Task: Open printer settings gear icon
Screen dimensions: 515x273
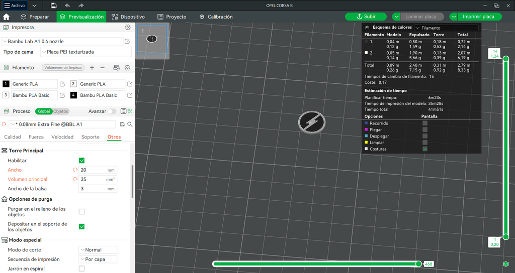Action: pyautogui.click(x=128, y=28)
